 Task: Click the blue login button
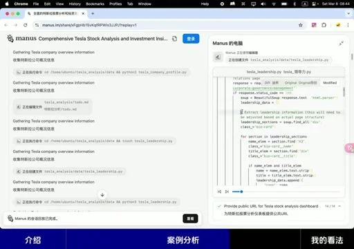tap(191, 39)
